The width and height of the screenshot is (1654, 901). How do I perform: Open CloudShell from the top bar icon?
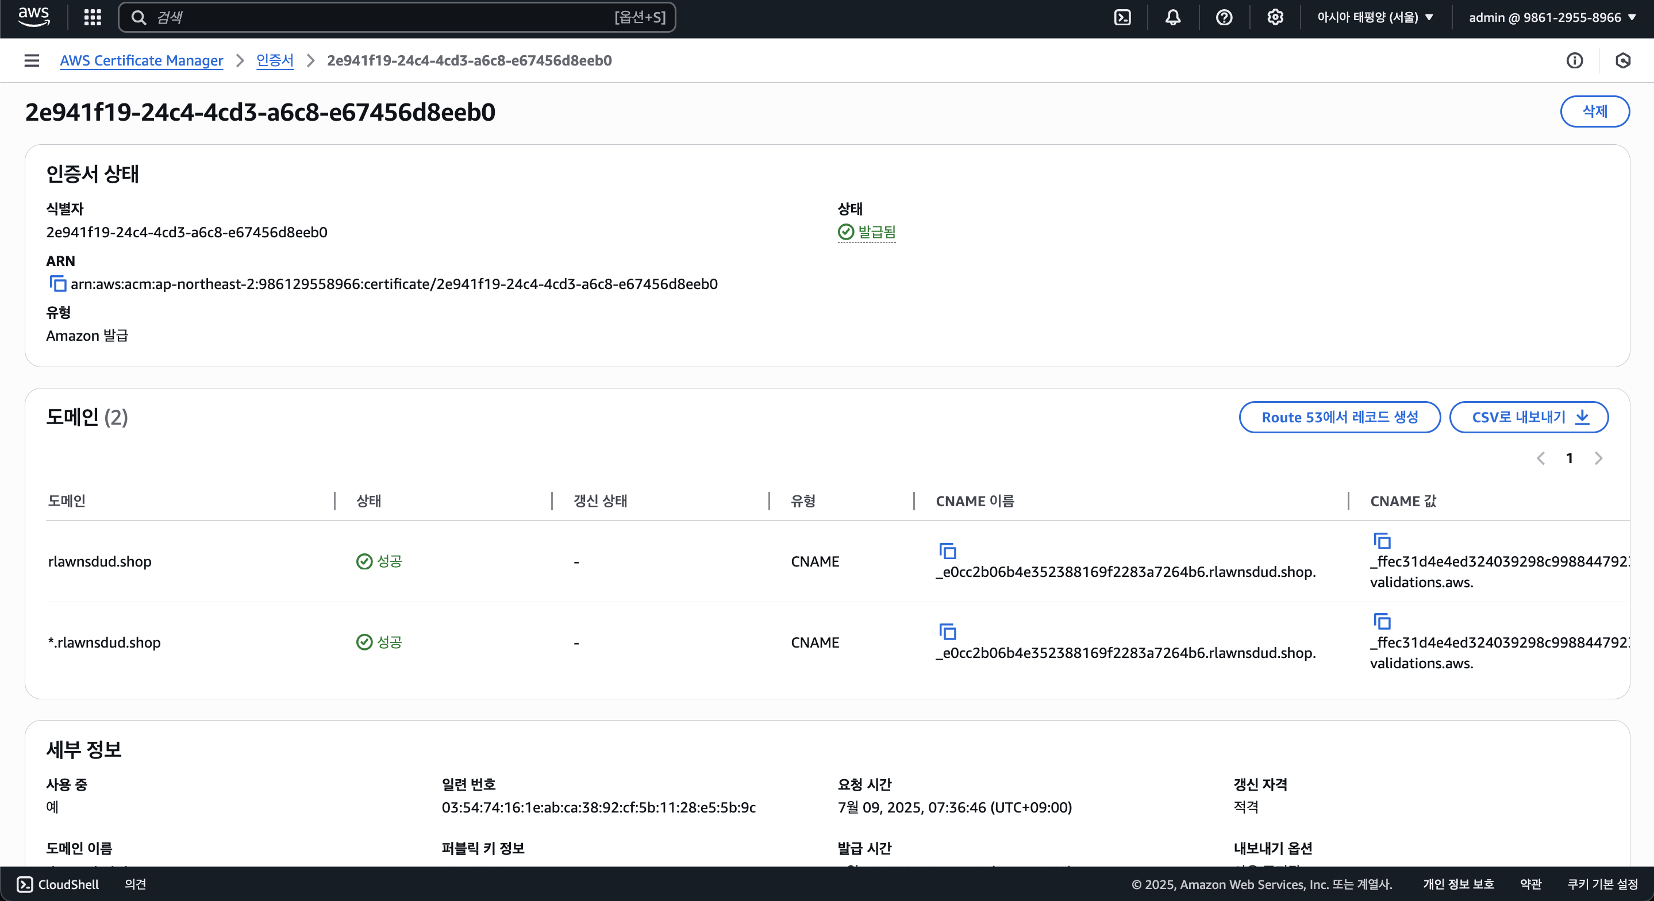(x=1122, y=17)
